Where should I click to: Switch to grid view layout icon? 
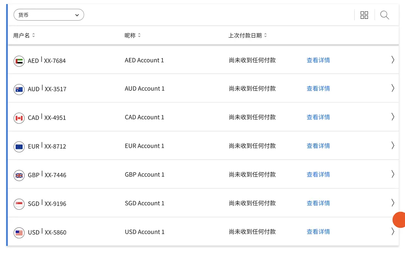[x=364, y=15]
